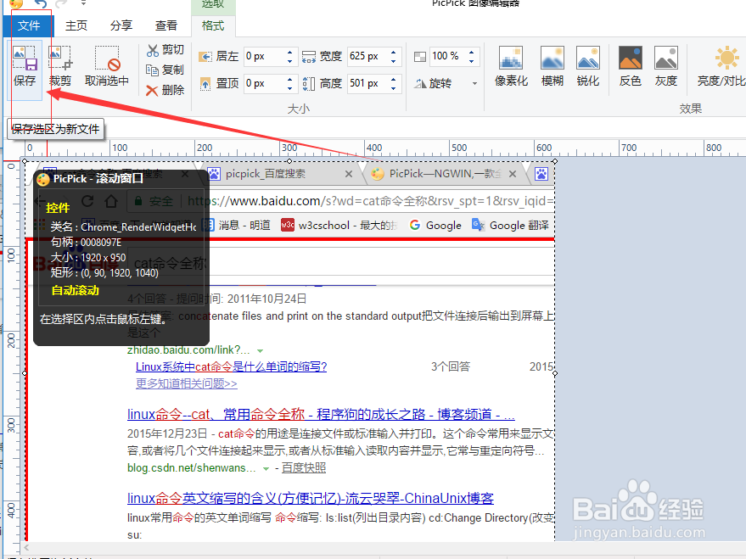
Task: Apply the 锐化 sharpen effect
Action: 588,66
